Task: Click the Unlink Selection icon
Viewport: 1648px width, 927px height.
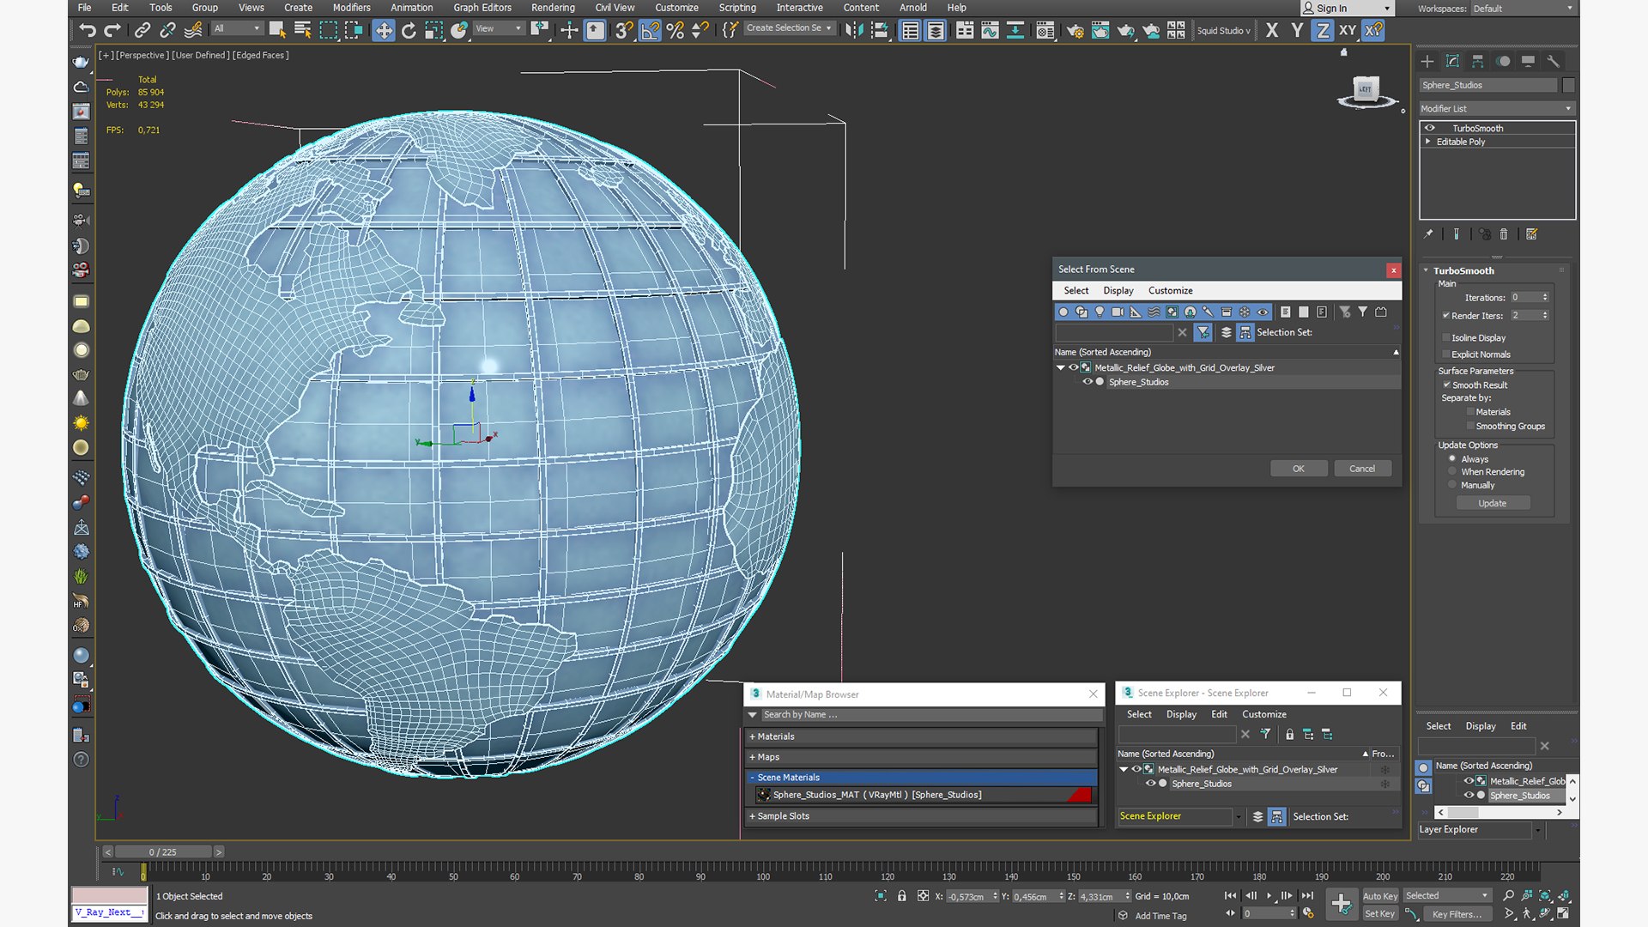Action: point(167,31)
